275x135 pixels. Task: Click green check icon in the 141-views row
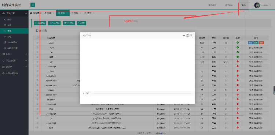[238, 52]
